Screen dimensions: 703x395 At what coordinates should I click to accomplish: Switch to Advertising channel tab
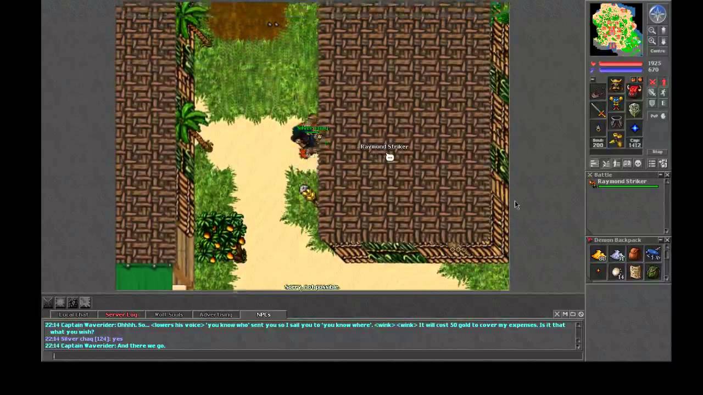tap(216, 314)
